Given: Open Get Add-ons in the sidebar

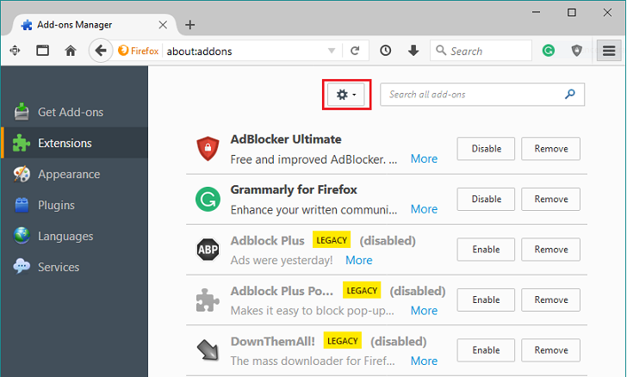Looking at the screenshot, I should click(x=74, y=113).
